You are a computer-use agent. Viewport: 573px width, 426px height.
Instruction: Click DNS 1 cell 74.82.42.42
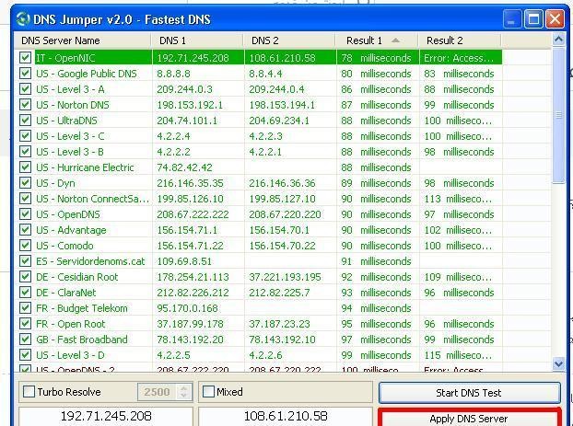click(184, 167)
